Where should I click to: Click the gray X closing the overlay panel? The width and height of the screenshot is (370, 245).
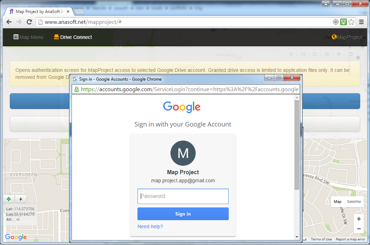[358, 58]
